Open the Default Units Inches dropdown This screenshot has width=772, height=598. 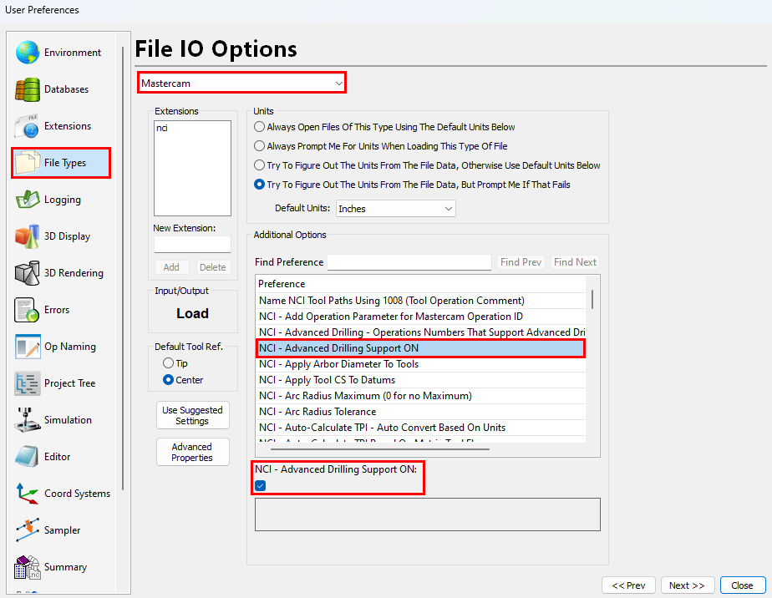[x=395, y=209]
